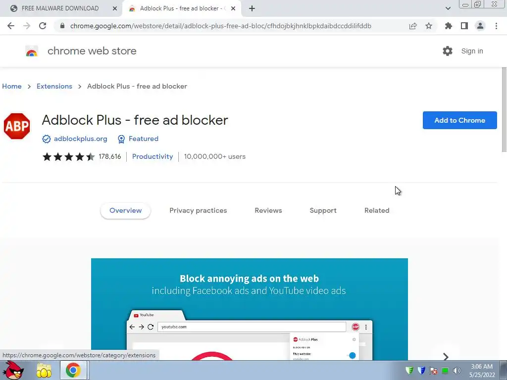Viewport: 507px width, 380px height.
Task: Click the green square tray icon
Action: tap(445, 371)
